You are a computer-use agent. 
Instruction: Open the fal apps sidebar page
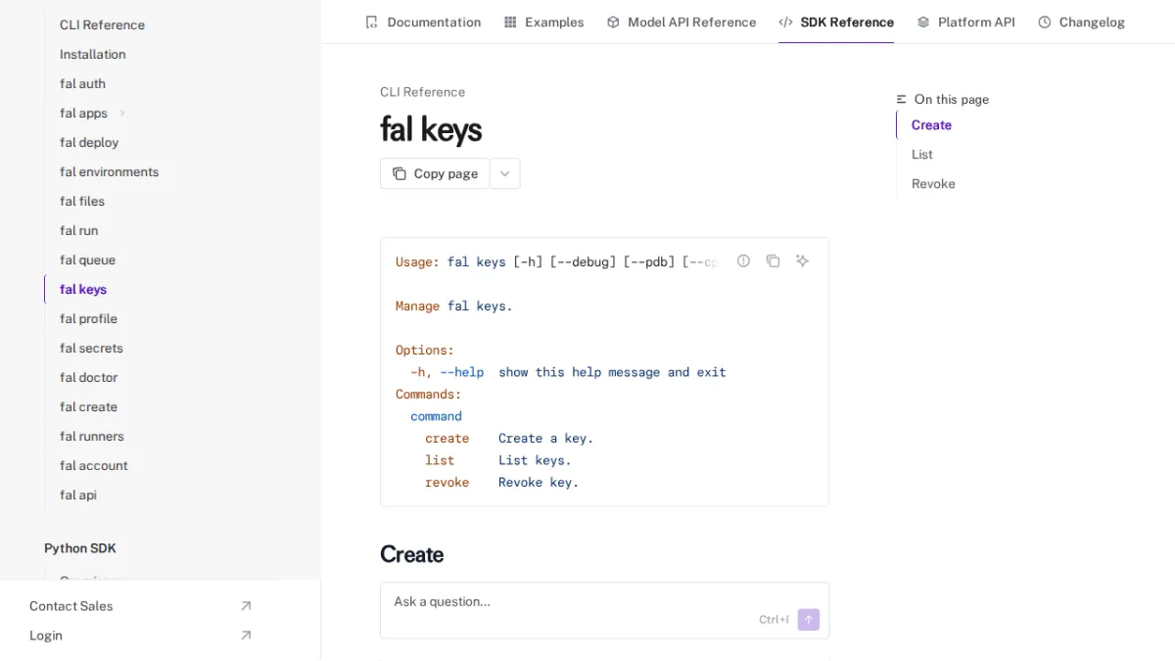83,113
